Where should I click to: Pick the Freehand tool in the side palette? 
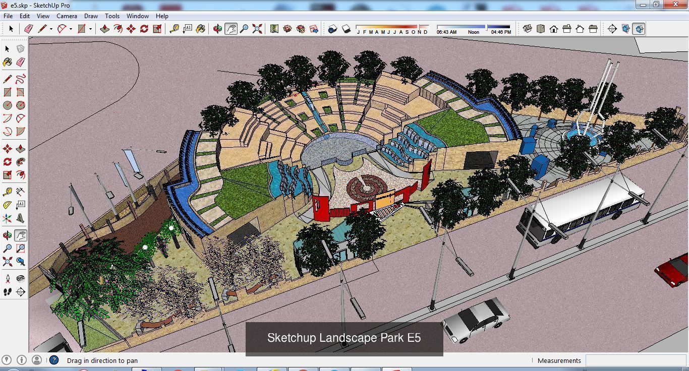[20, 79]
